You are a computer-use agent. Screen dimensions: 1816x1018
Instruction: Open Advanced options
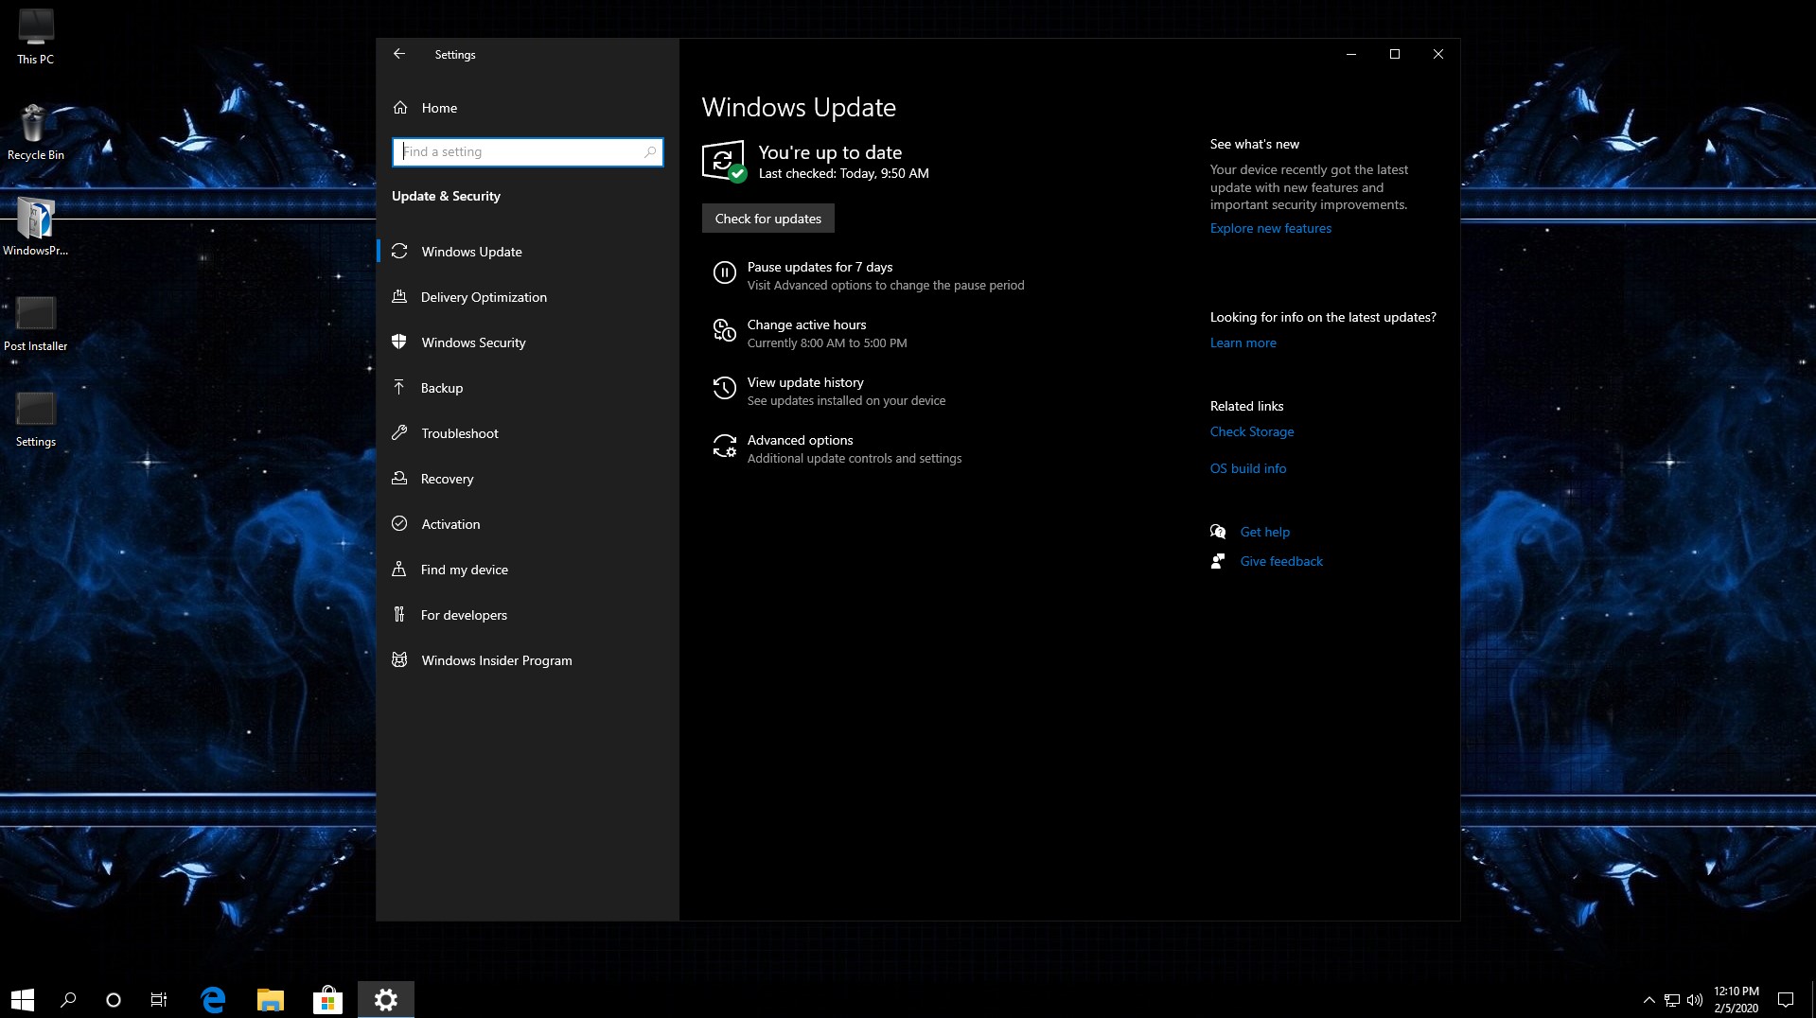(800, 440)
